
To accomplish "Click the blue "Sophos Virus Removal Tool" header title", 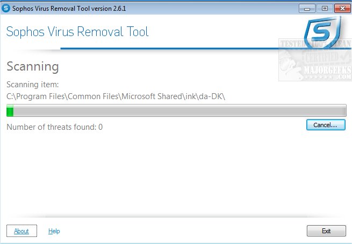I will click(77, 32).
